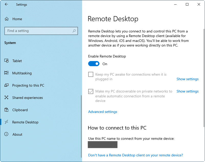Go to the Home settings page
Viewport: 205px width, 162px height.
pos(17,19)
